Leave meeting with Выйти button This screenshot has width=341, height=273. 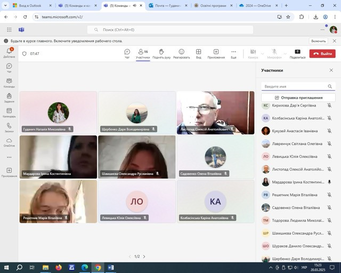coord(322,53)
